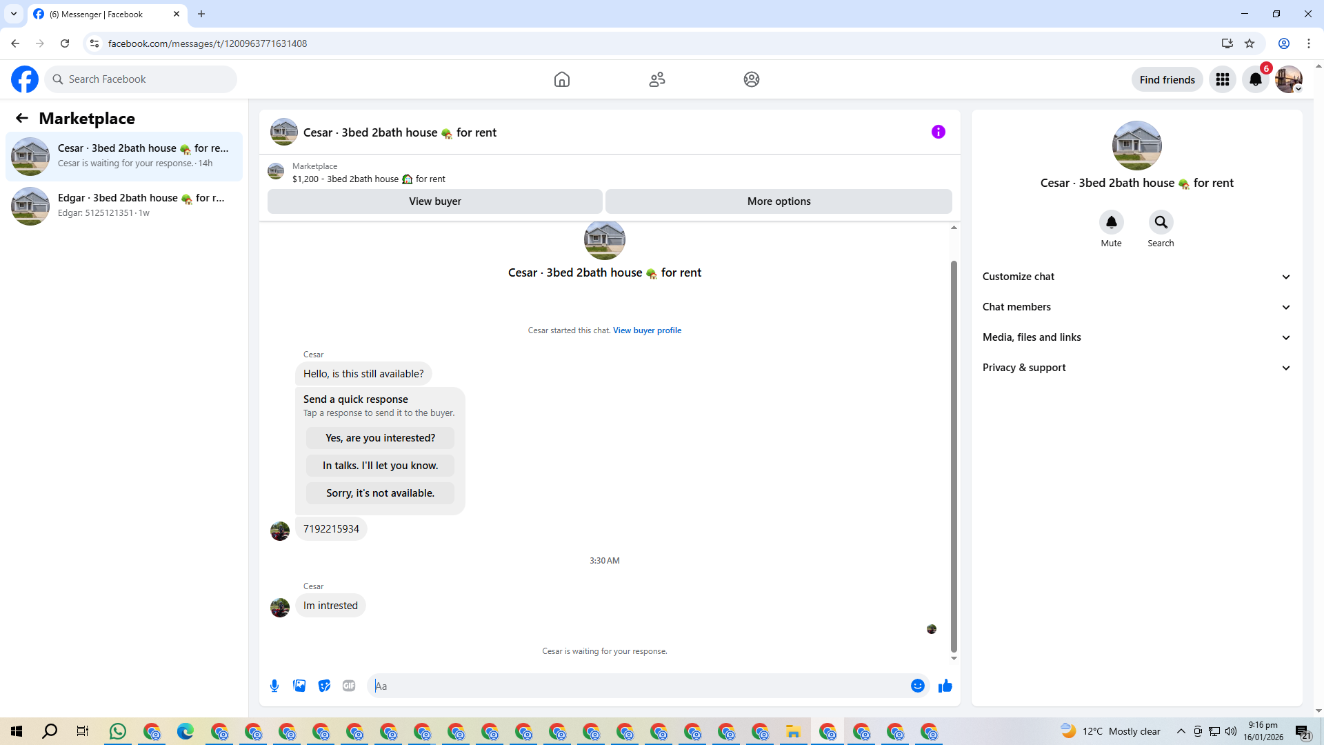Image resolution: width=1324 pixels, height=745 pixels.
Task: Click the View buyer button
Action: coord(434,201)
